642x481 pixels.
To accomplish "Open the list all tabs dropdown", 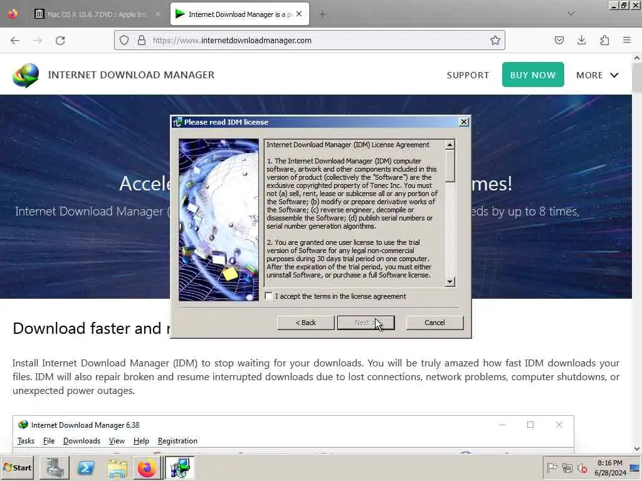I will 571,14.
